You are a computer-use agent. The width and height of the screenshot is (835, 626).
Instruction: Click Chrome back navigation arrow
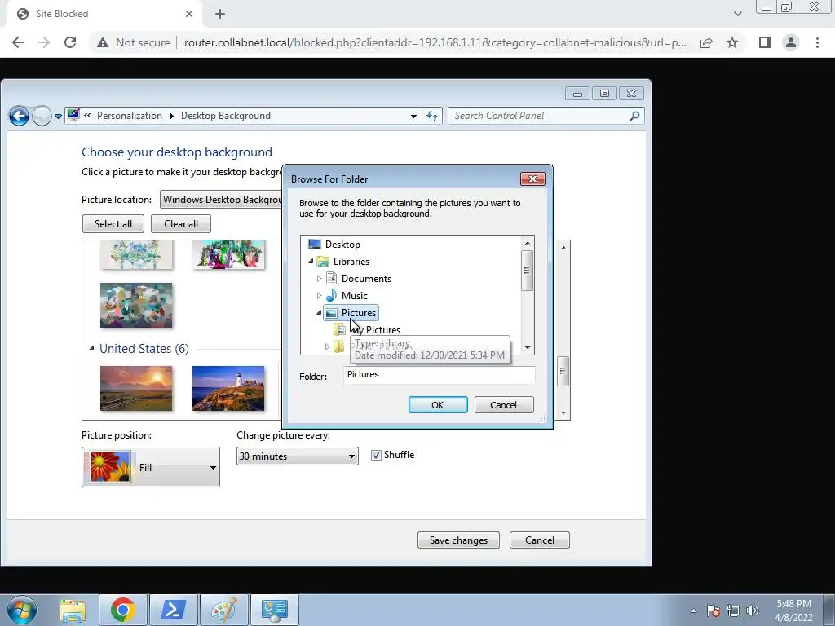pyautogui.click(x=18, y=42)
